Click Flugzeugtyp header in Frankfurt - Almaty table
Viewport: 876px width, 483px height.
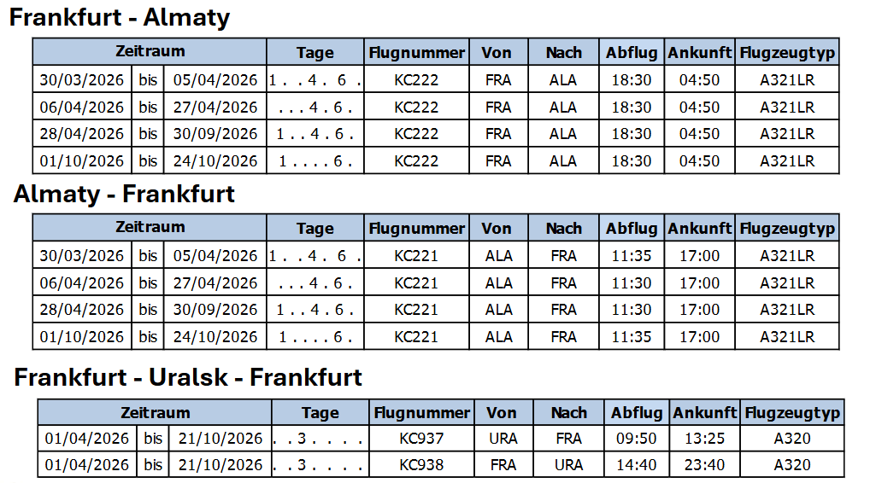(x=786, y=53)
